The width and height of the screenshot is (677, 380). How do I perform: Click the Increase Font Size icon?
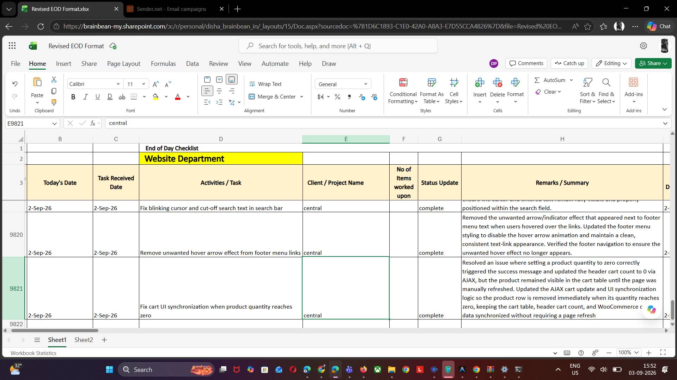coord(155,84)
